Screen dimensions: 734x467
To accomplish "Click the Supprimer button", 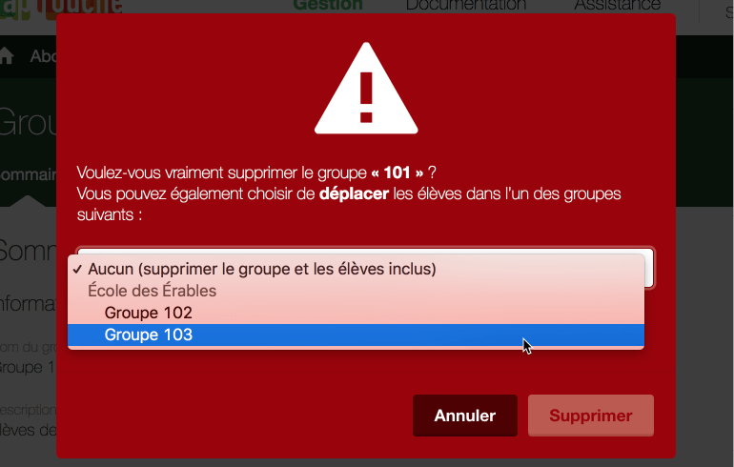I will (x=591, y=416).
